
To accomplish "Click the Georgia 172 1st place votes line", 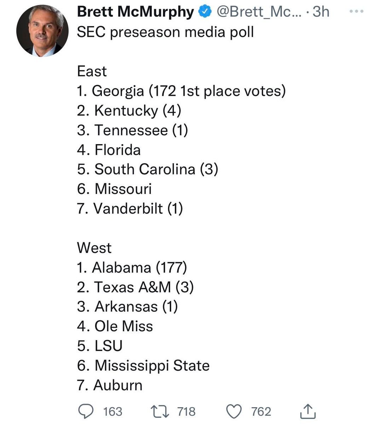I will (x=181, y=91).
